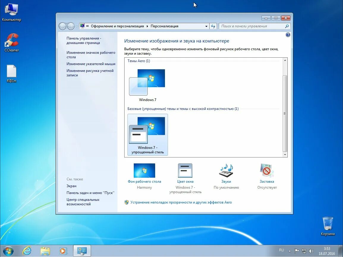Click the Устранение неполадок прозрачности Aero link
This screenshot has height=257, width=343.
coord(181,202)
